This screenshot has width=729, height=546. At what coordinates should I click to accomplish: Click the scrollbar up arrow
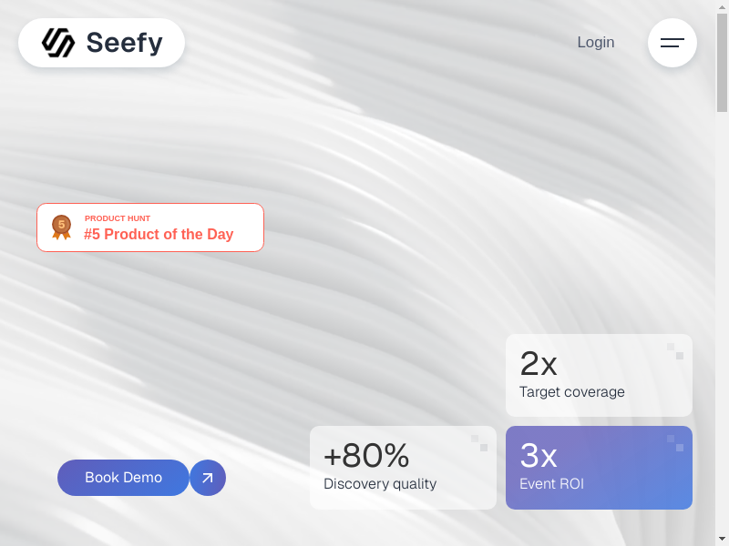pos(722,8)
